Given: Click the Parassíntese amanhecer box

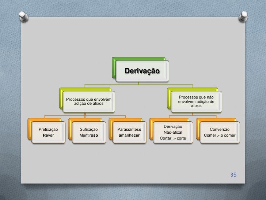Looking at the screenshot, I should tap(129, 132).
